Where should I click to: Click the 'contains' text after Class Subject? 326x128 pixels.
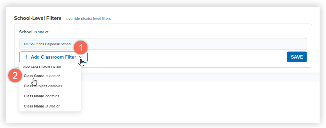click(55, 86)
